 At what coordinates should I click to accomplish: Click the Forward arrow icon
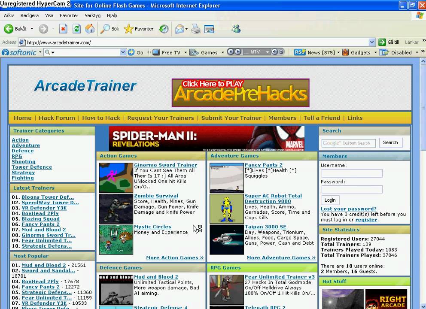coord(43,28)
